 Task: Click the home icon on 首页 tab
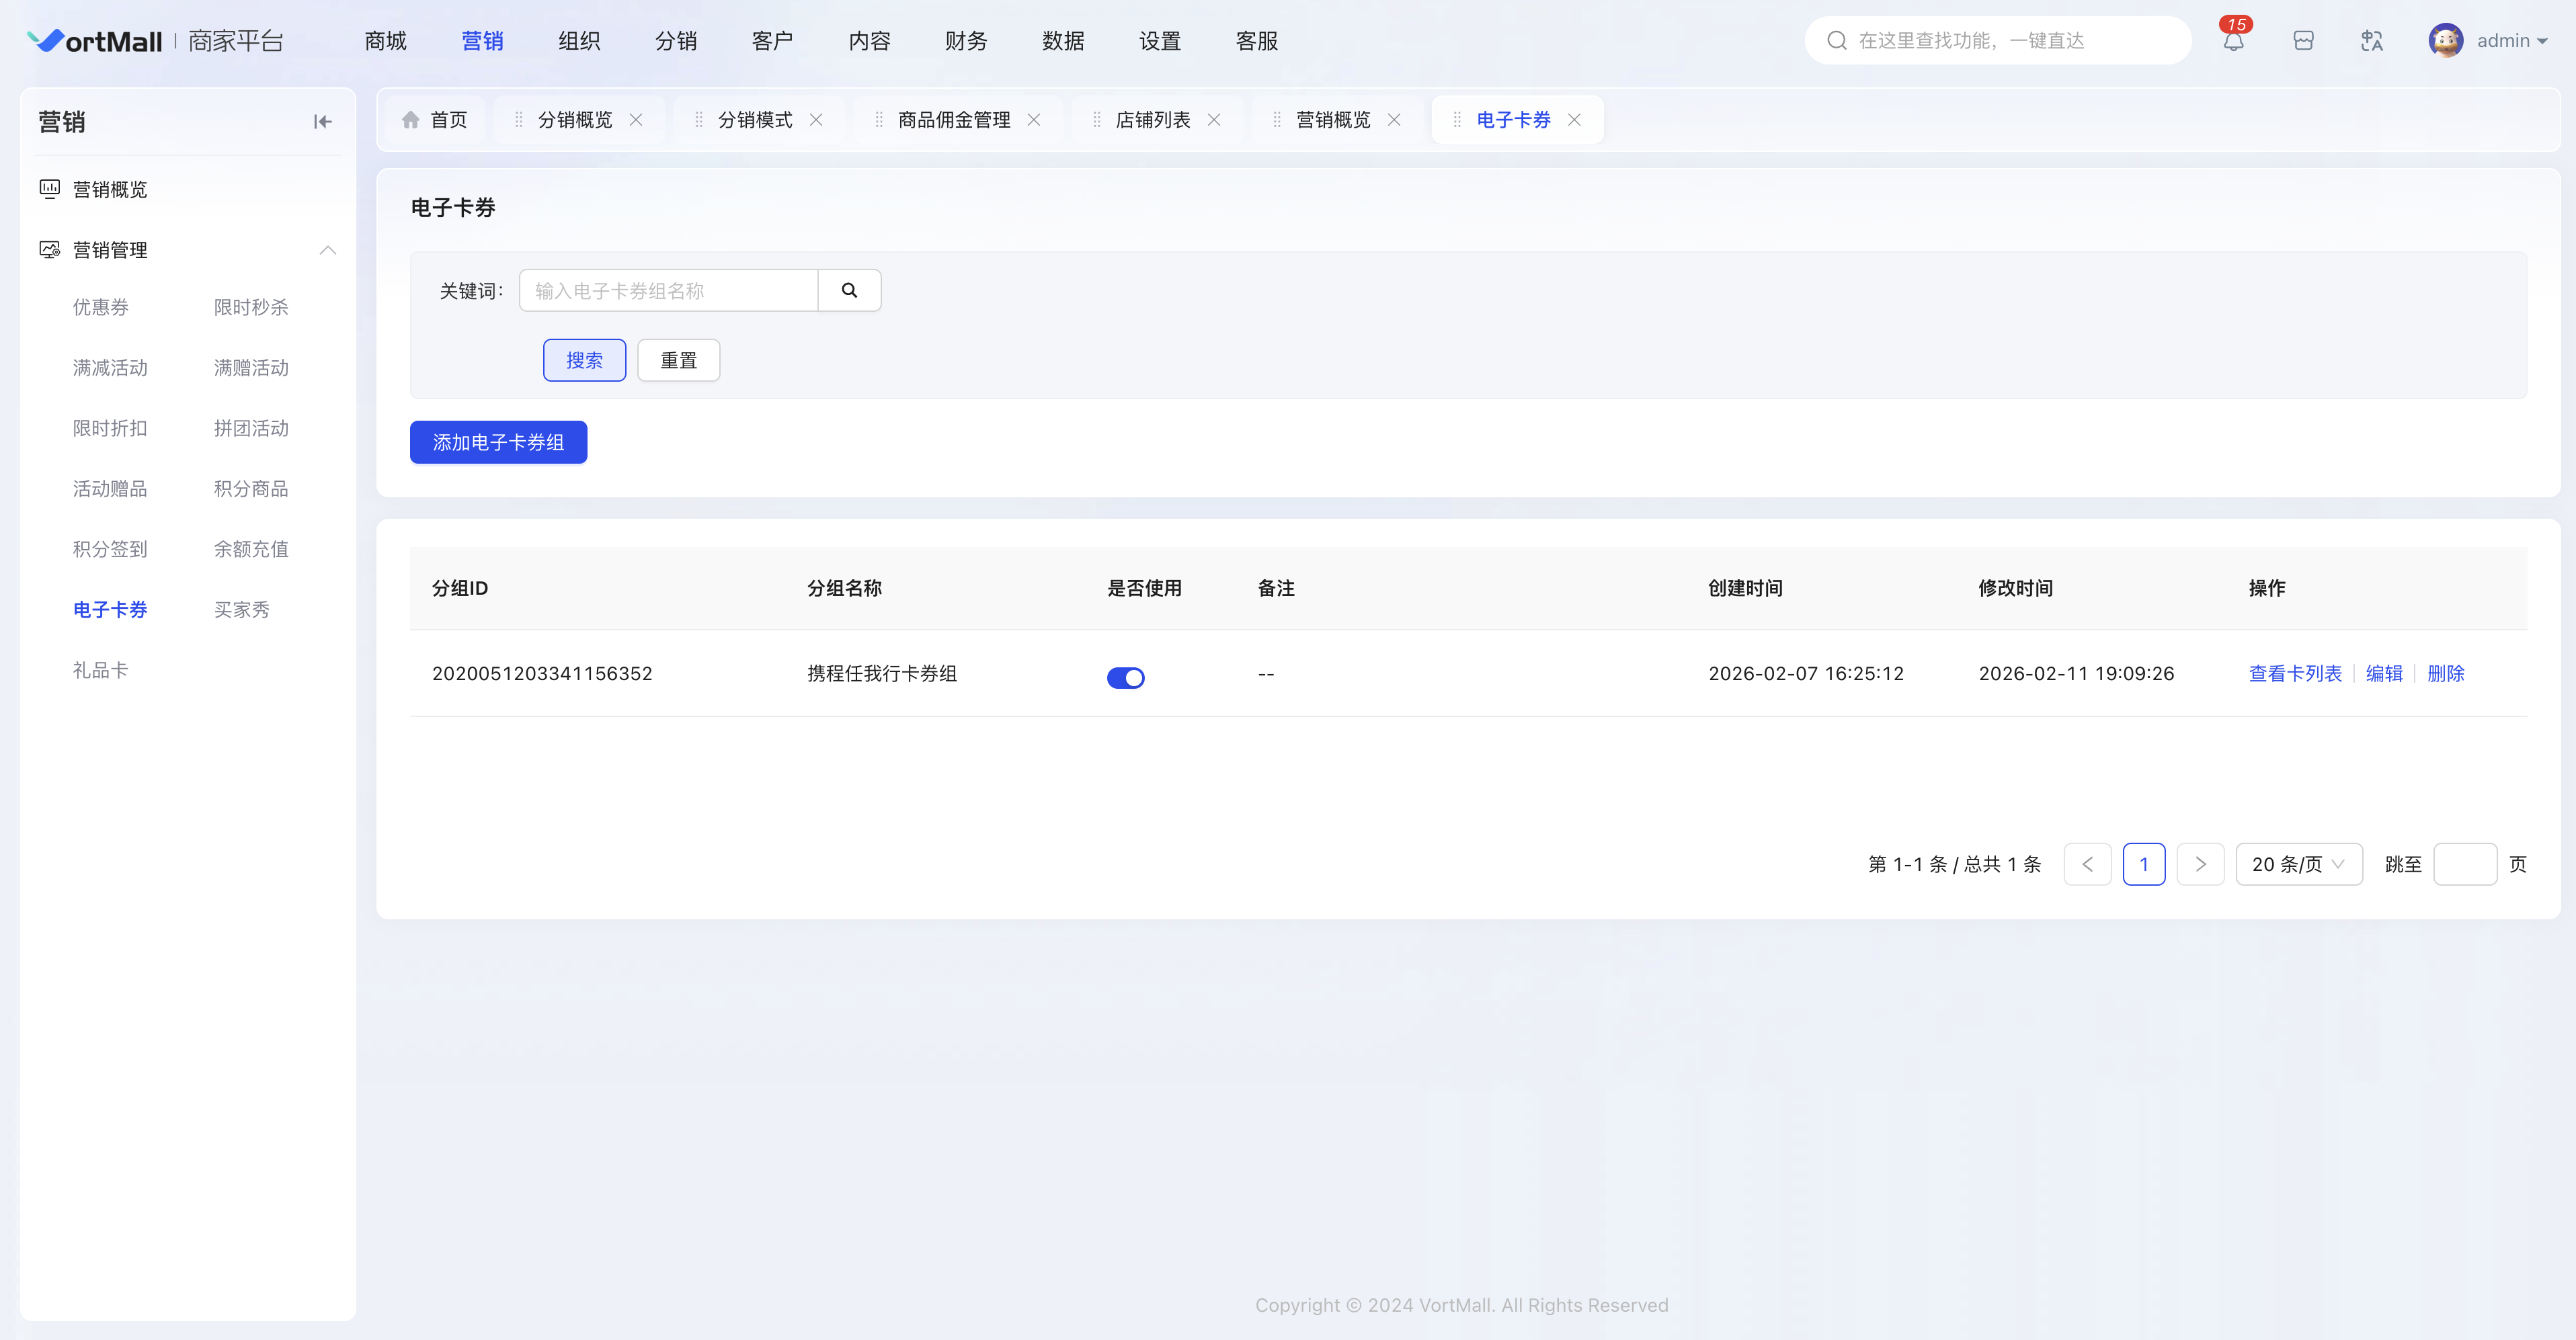point(410,120)
